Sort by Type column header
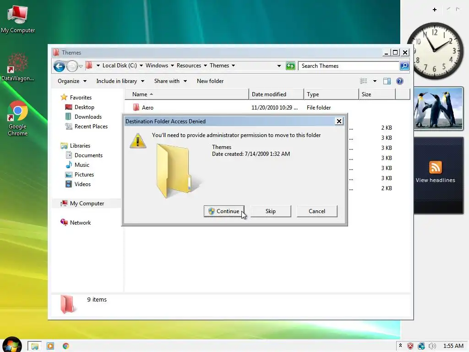469x352 pixels. click(x=331, y=94)
